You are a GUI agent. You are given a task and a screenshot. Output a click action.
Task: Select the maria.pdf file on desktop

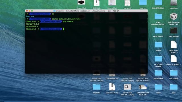(x=127, y=3)
